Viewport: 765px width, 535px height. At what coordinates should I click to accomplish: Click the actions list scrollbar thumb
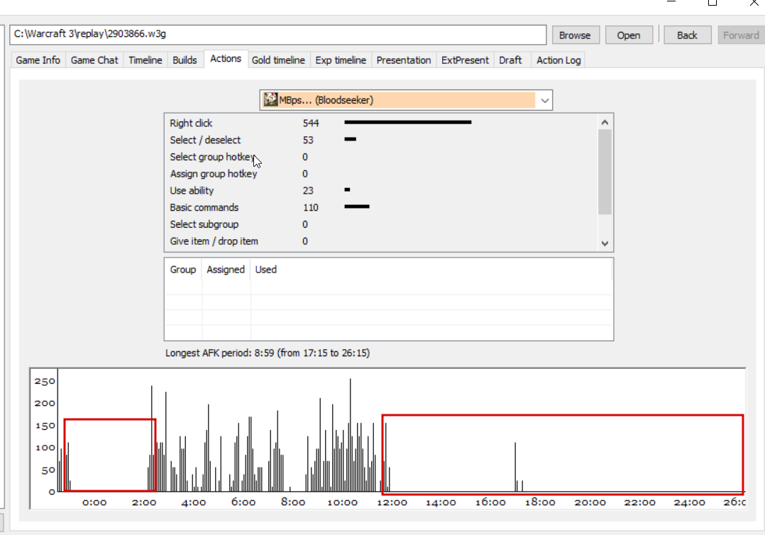tap(605, 172)
